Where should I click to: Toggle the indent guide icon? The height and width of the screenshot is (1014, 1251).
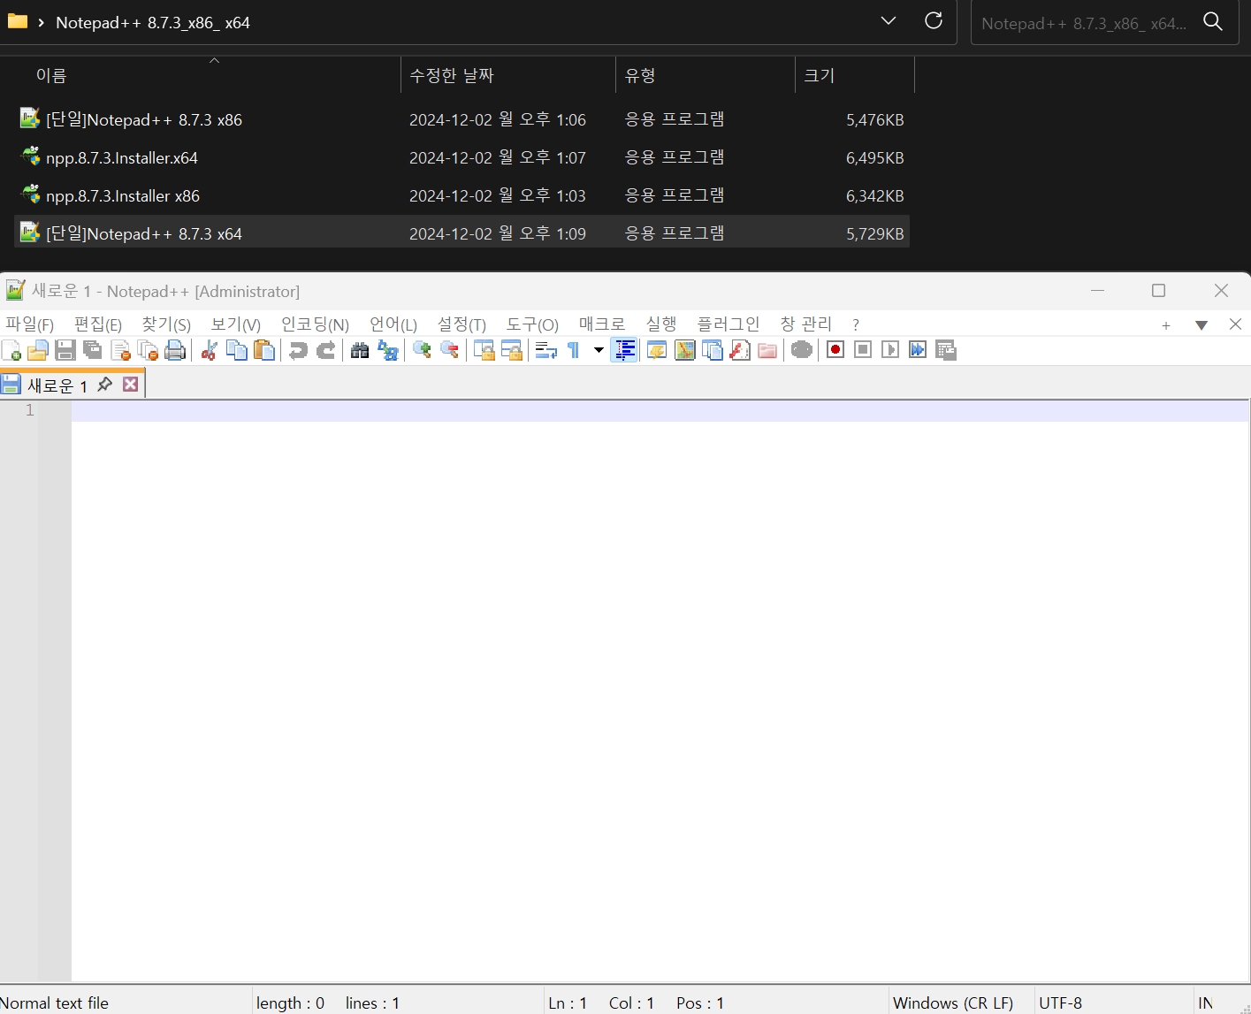click(624, 350)
